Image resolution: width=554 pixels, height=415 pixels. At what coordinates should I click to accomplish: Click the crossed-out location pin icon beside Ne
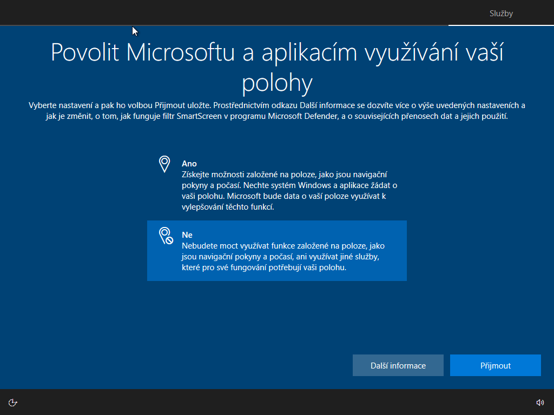(166, 236)
